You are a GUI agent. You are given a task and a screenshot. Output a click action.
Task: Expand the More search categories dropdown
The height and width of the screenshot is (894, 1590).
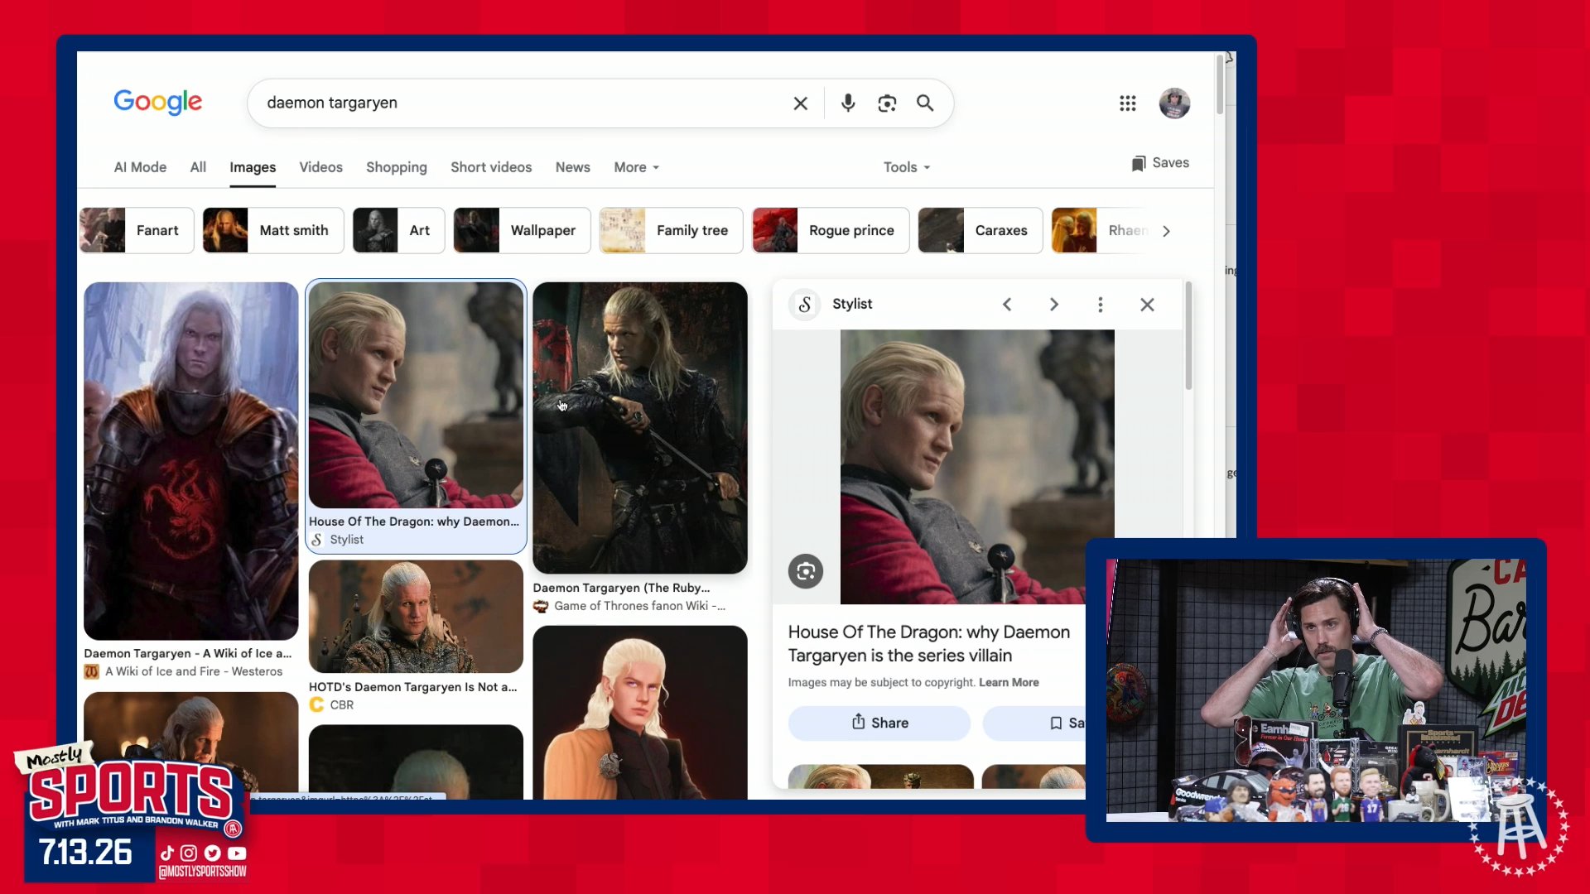point(637,167)
